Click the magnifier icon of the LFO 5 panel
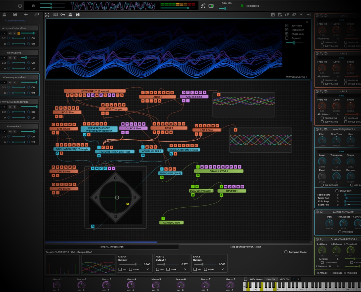 click(321, 91)
